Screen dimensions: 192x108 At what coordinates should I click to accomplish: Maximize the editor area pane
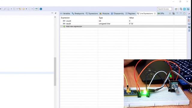pos(55,13)
